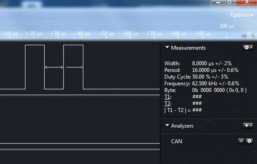Click the +50 µs timeline marker

pyautogui.click(x=106, y=34)
